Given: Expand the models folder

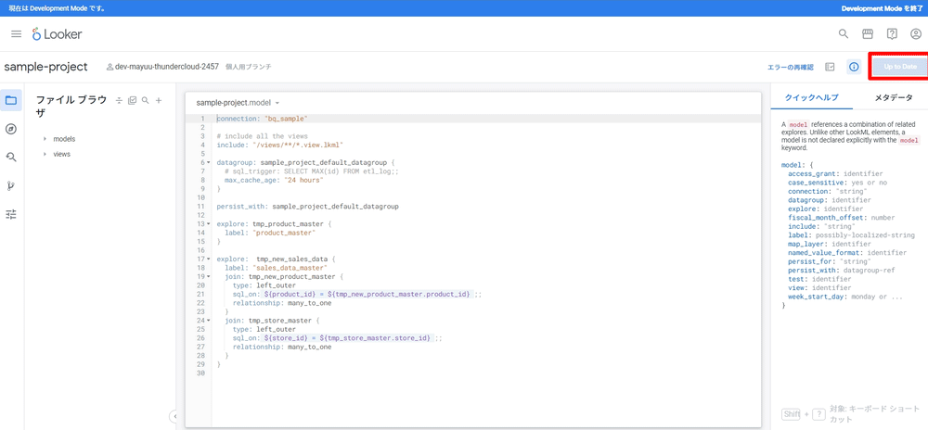Looking at the screenshot, I should 45,139.
